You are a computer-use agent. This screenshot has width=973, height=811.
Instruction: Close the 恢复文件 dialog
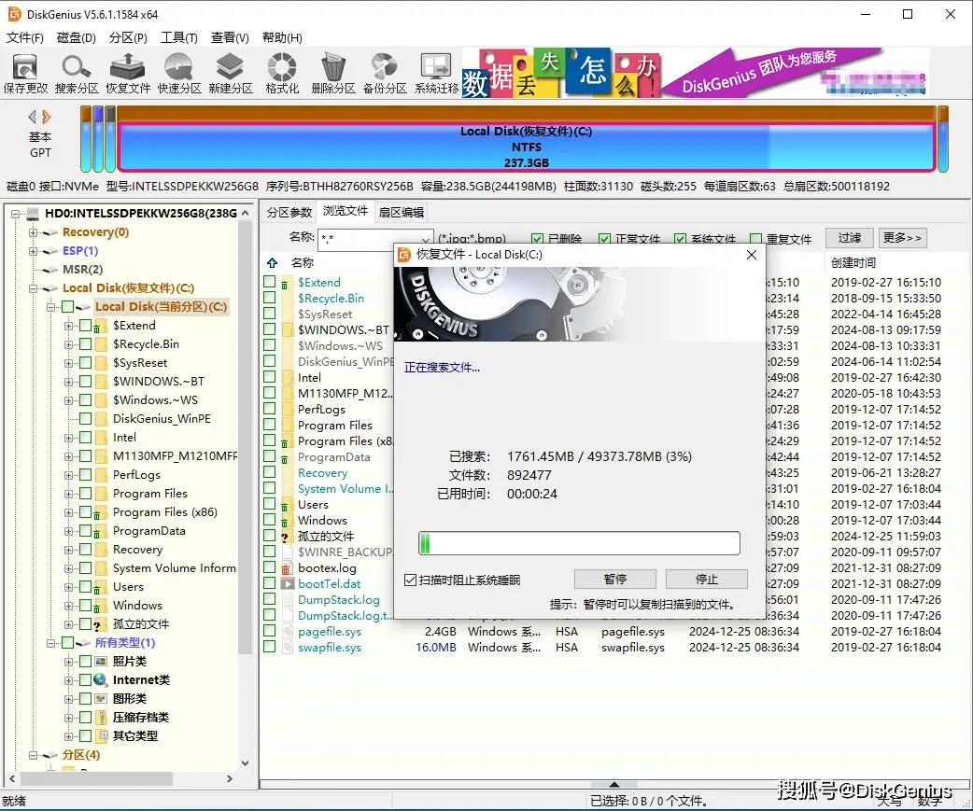tap(752, 255)
